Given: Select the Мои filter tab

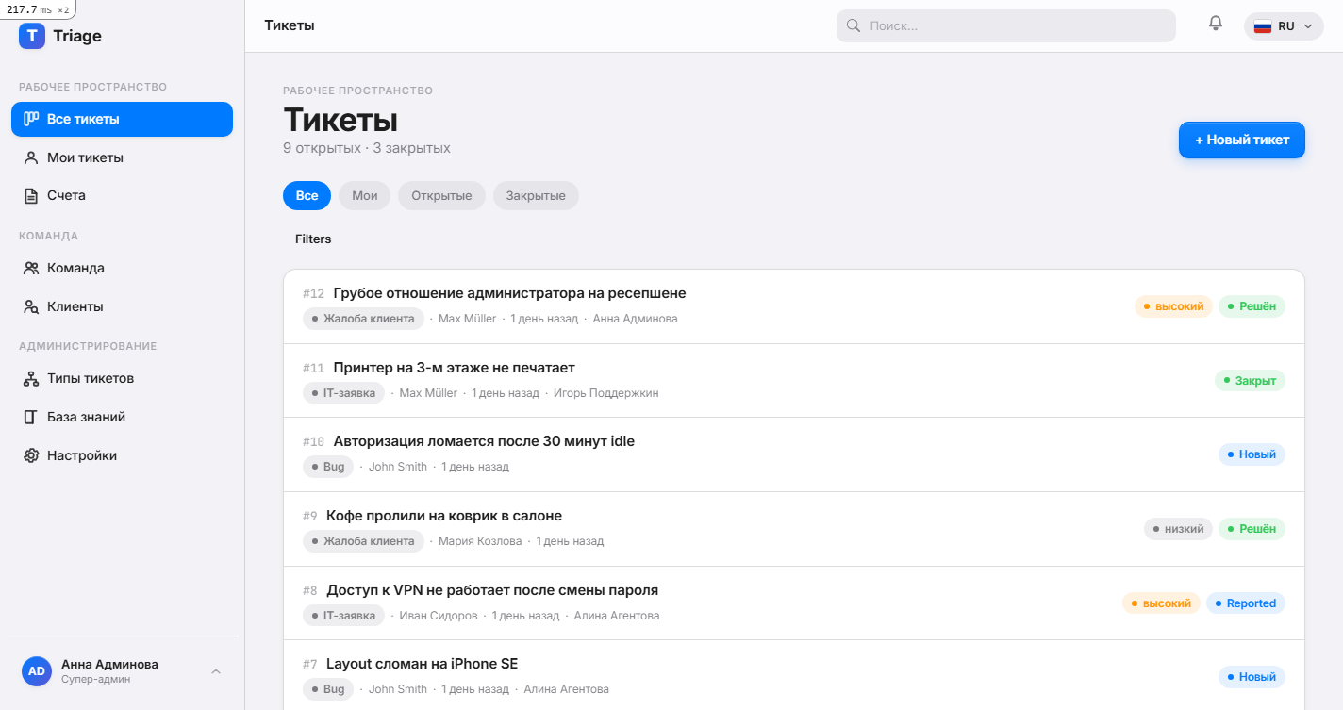Looking at the screenshot, I should [x=365, y=196].
